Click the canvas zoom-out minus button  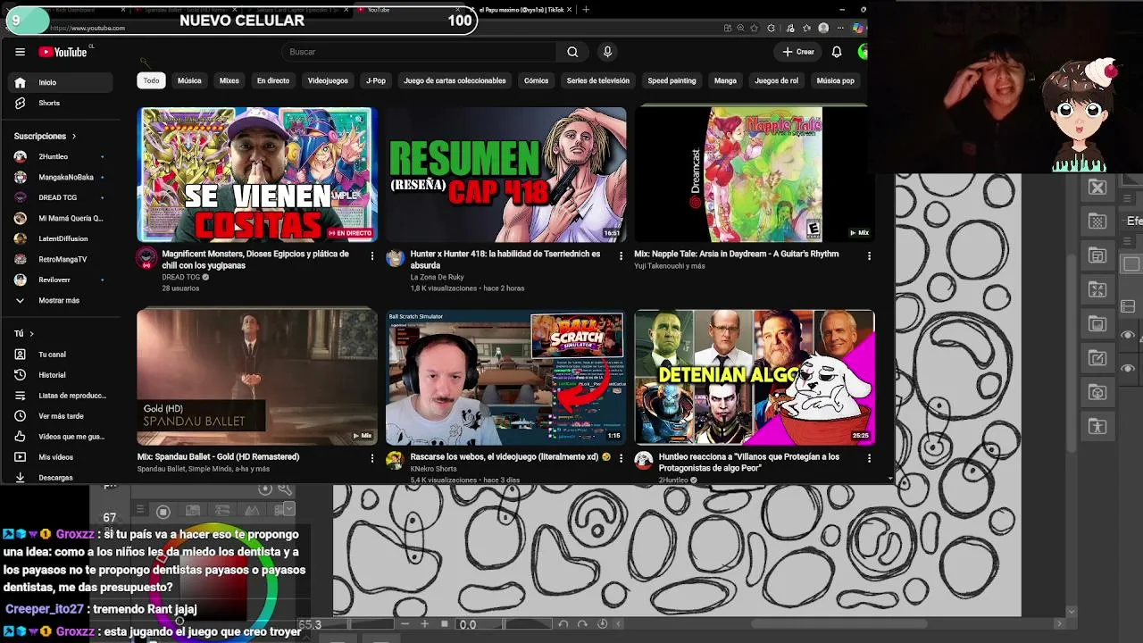(x=405, y=624)
